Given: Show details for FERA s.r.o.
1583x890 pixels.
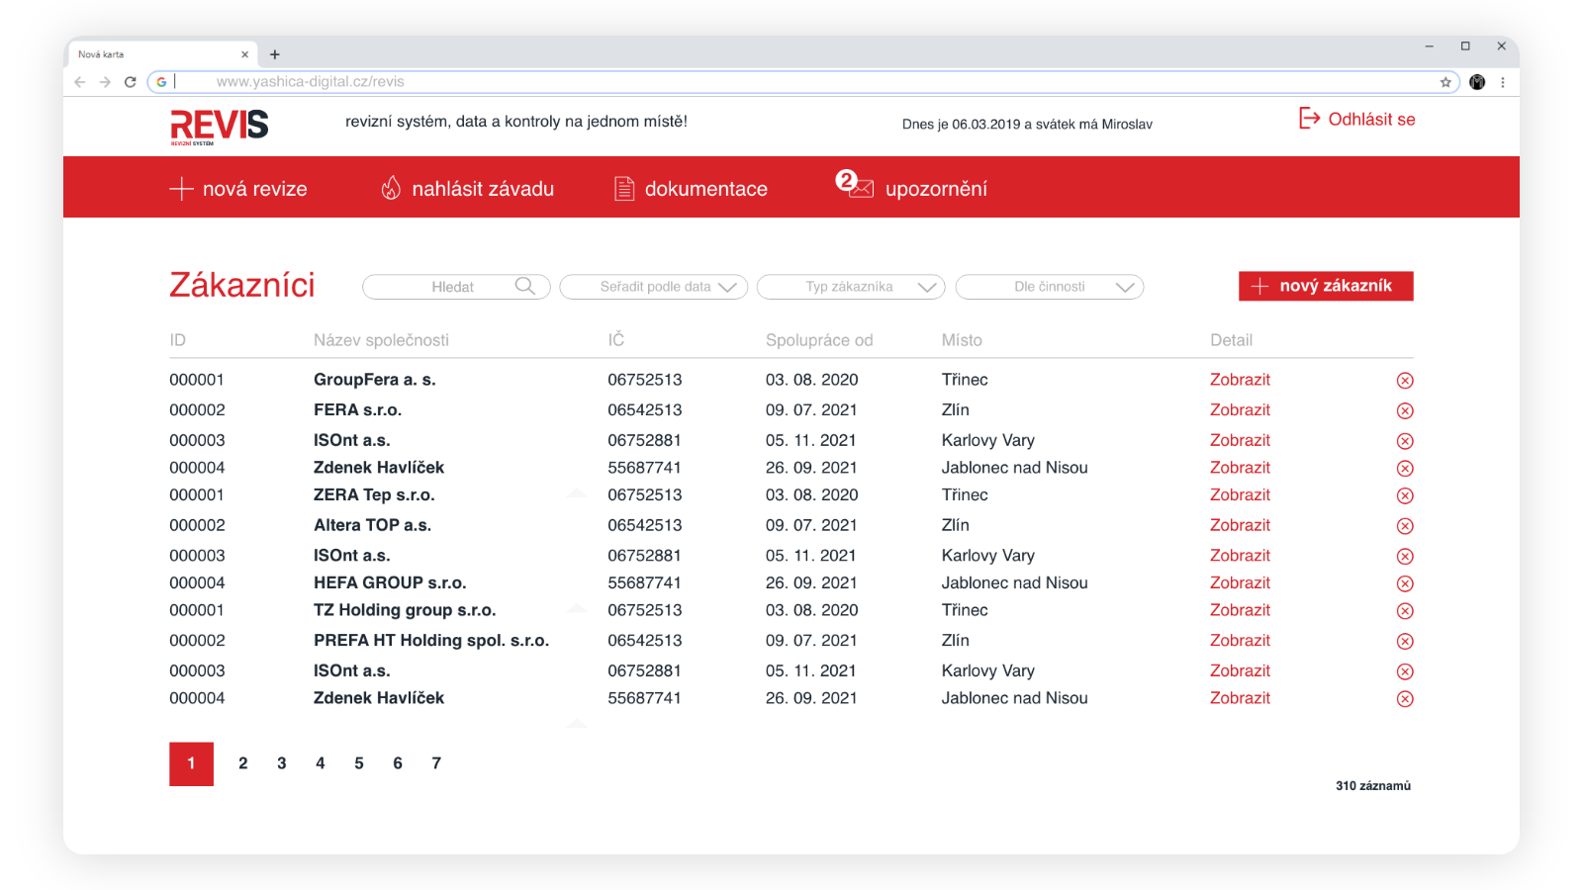Looking at the screenshot, I should coord(1240,409).
